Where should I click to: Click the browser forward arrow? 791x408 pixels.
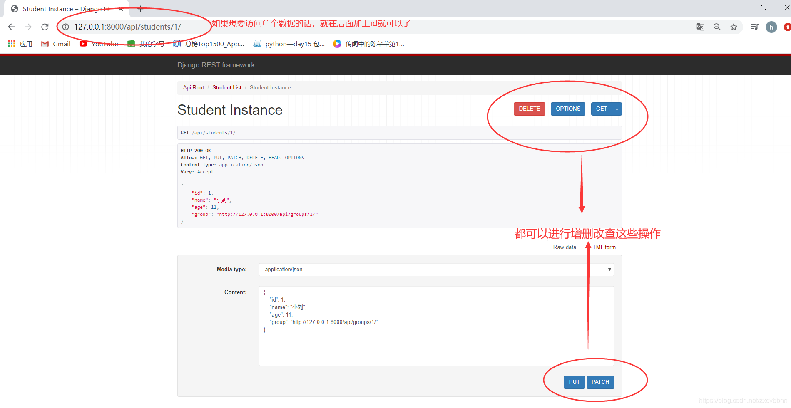tap(28, 27)
